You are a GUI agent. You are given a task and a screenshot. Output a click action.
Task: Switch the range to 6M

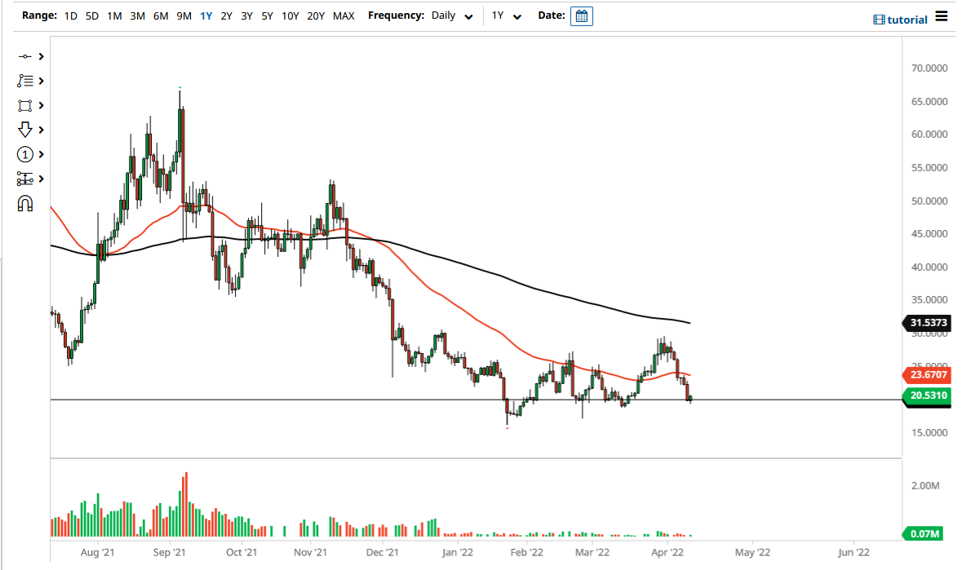(160, 15)
